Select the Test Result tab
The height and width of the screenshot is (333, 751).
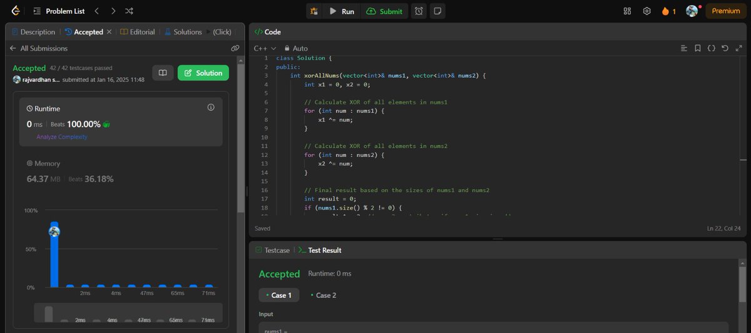click(319, 250)
